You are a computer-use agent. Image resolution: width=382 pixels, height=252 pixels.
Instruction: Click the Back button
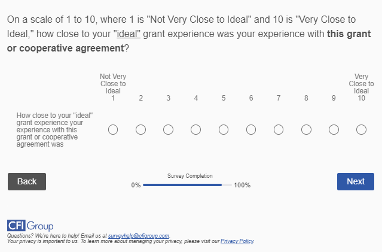coord(27,181)
